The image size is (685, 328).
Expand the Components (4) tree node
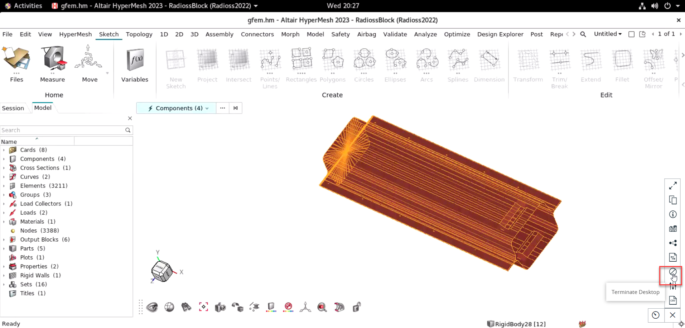click(x=4, y=159)
